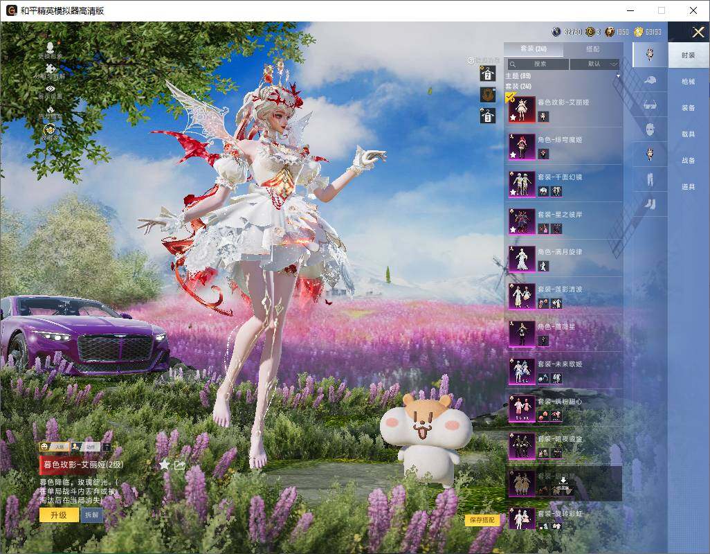Open the 更换形象 change appearance icon

pos(51,47)
